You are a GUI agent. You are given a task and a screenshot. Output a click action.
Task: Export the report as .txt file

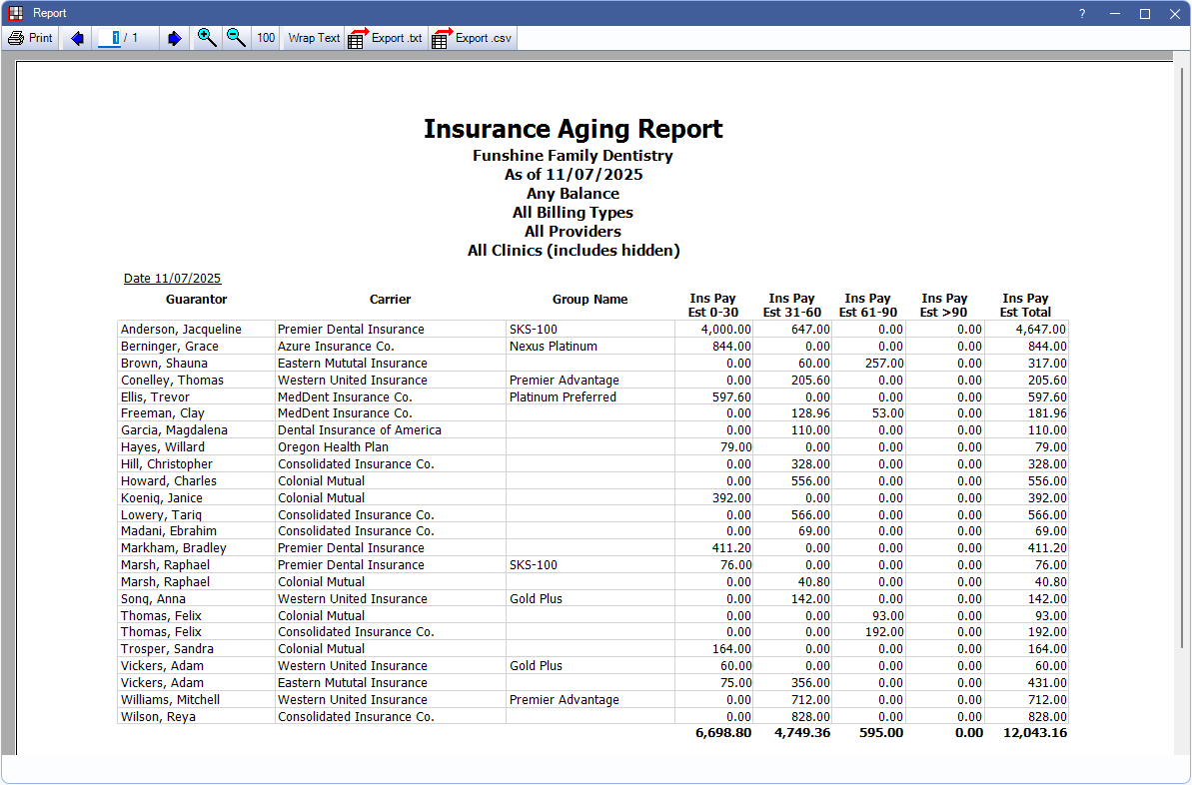(x=386, y=38)
